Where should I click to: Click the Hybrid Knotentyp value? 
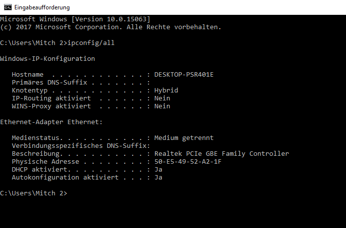(x=166, y=91)
